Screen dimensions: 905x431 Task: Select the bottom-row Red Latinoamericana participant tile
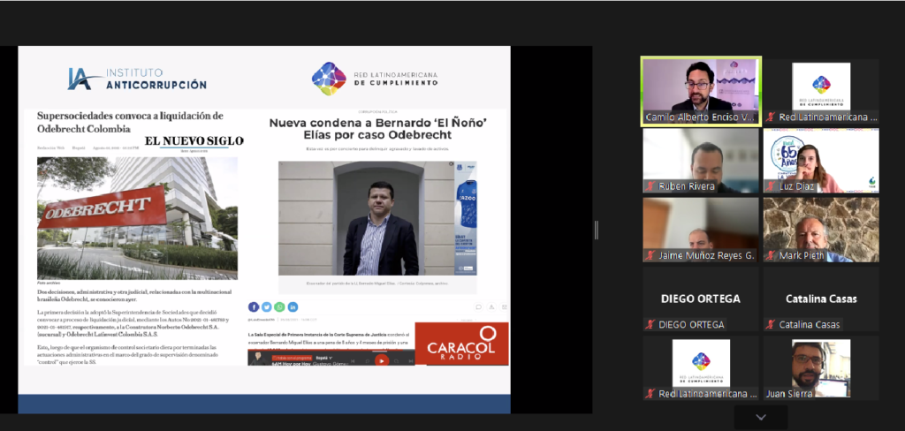pyautogui.click(x=701, y=368)
